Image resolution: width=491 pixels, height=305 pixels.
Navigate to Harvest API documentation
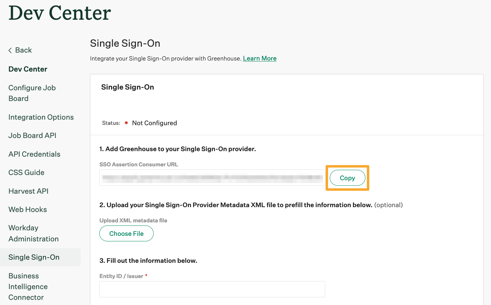[28, 191]
